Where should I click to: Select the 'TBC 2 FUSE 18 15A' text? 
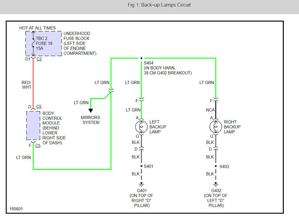[44, 44]
